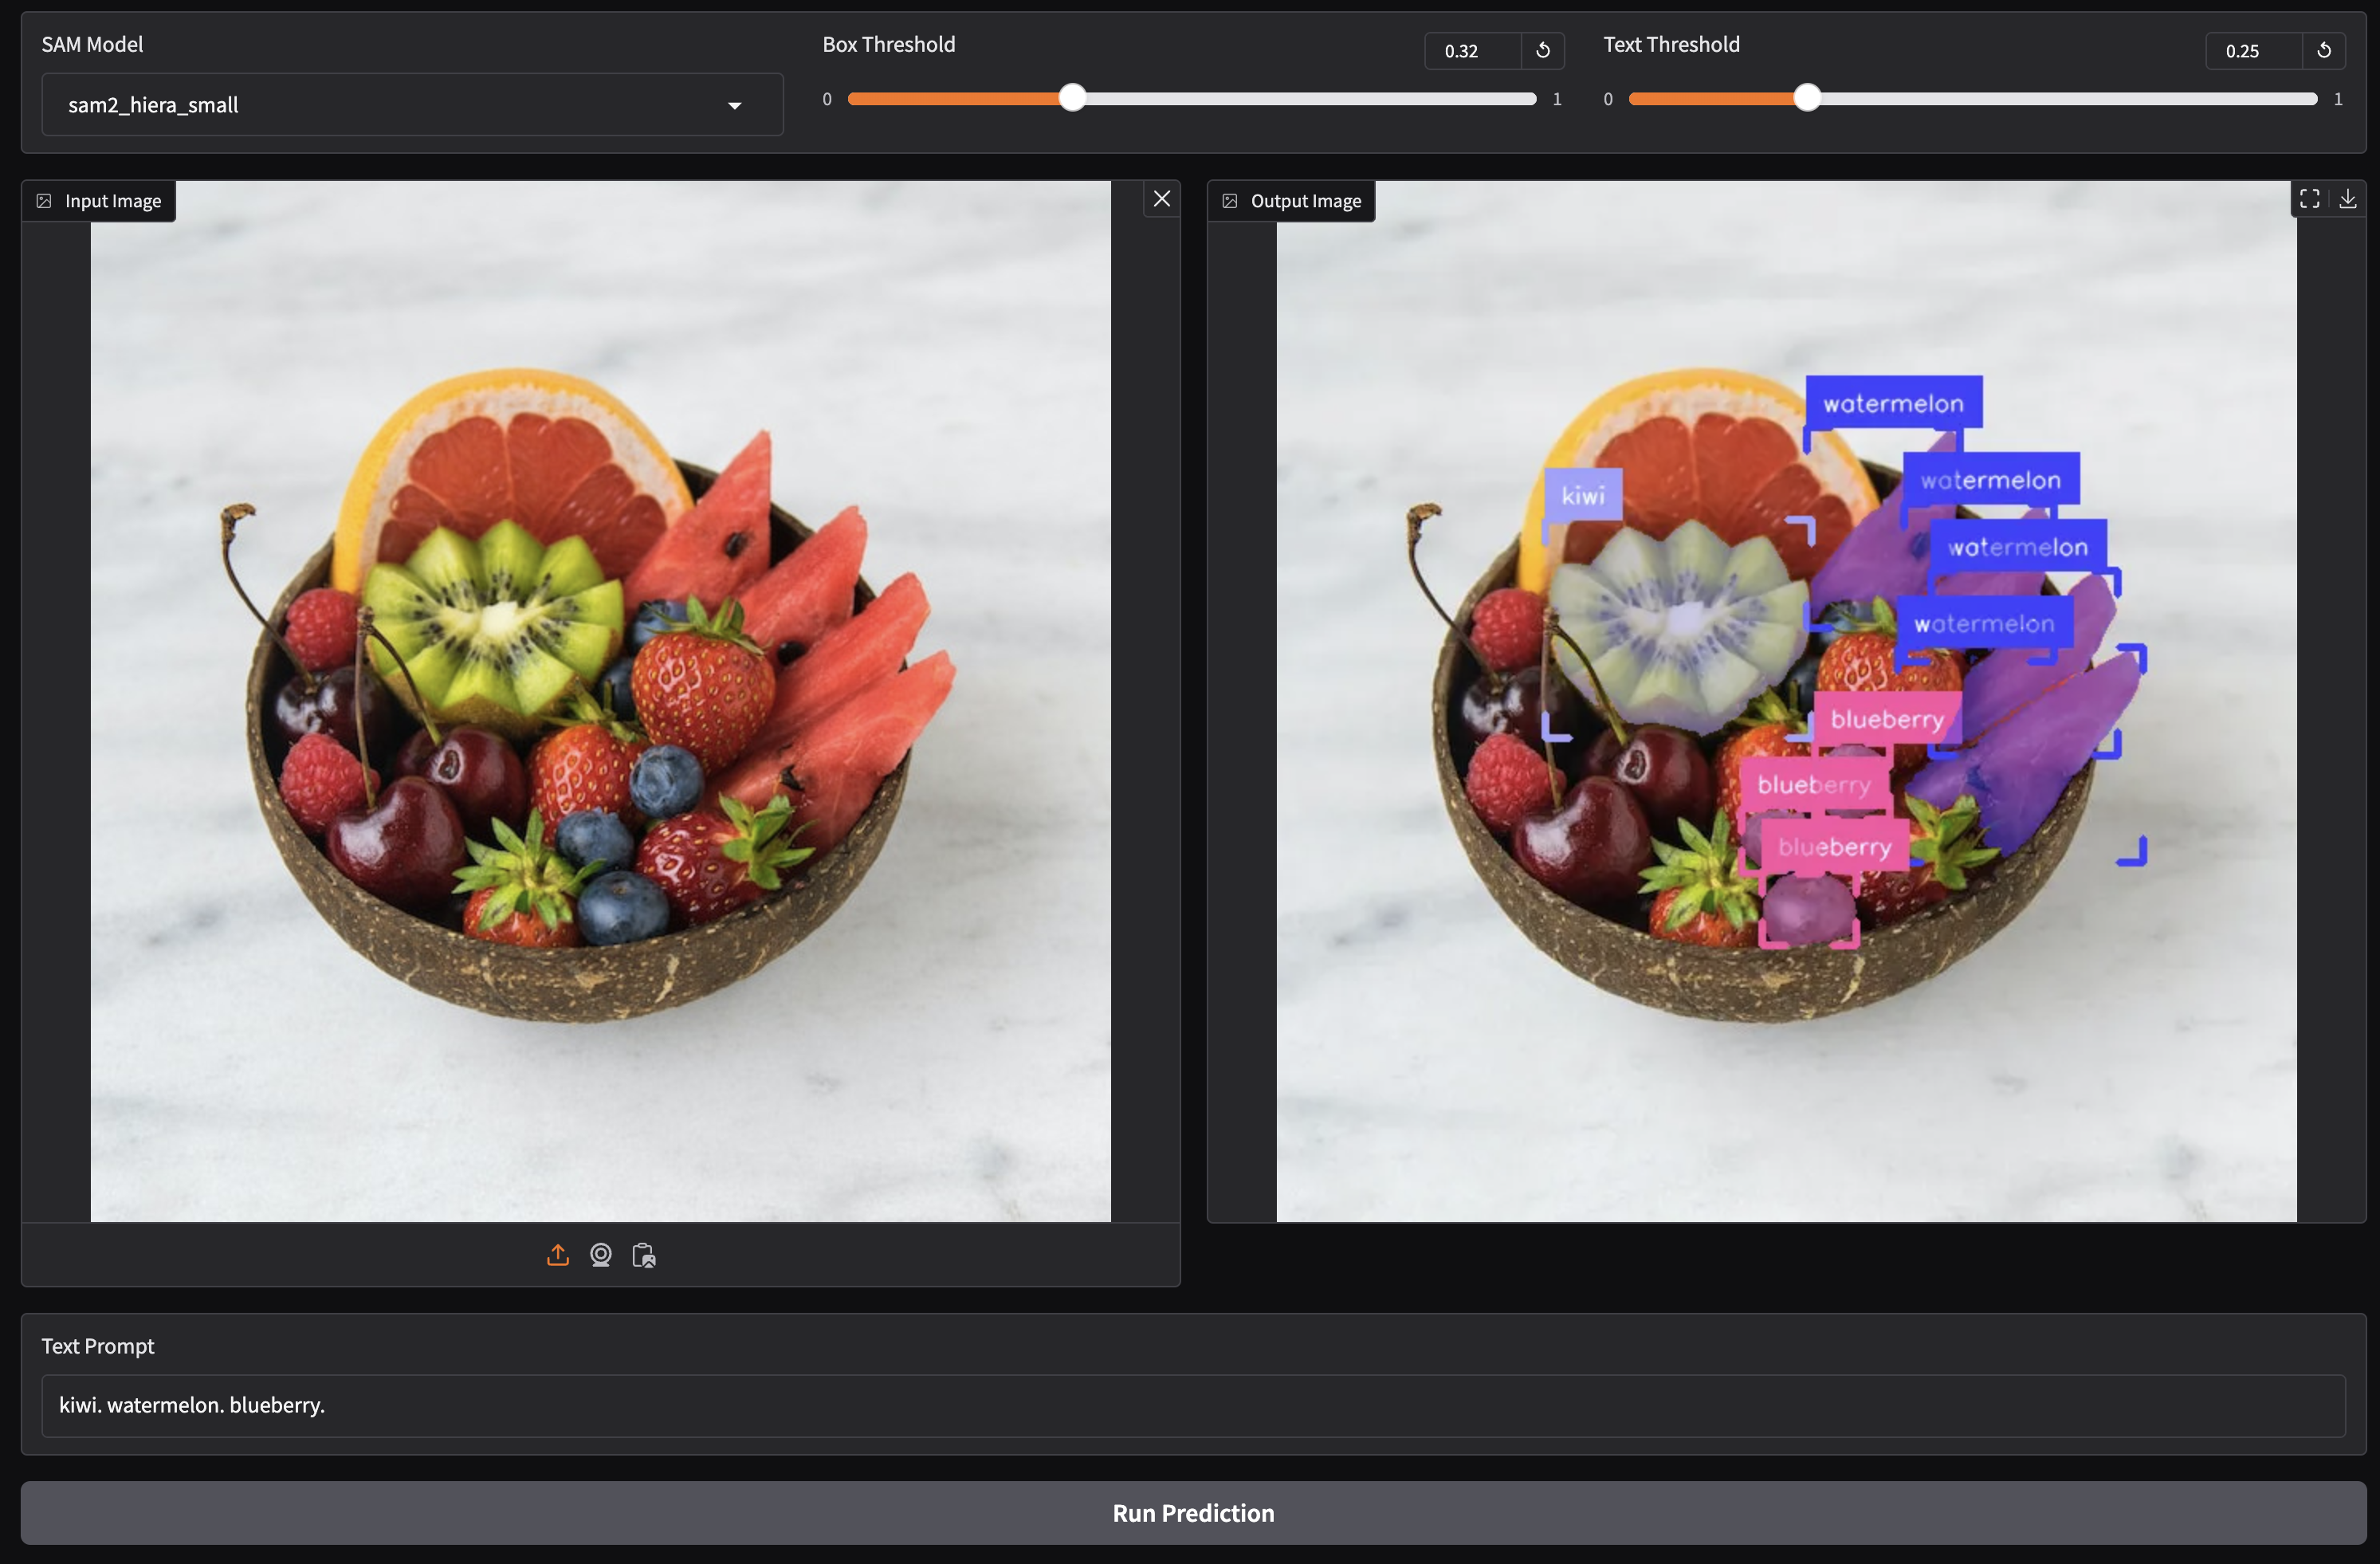Reset the Box Threshold value
The width and height of the screenshot is (2380, 1564).
(1543, 50)
